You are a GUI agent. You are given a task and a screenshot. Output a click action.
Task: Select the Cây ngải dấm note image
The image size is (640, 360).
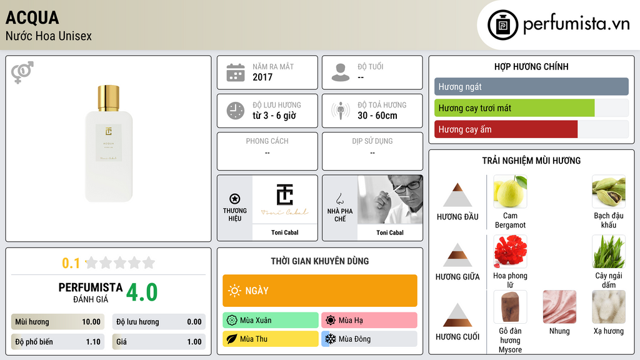609,251
